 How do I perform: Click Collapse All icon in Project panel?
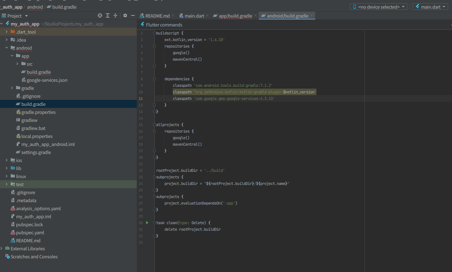[x=115, y=16]
